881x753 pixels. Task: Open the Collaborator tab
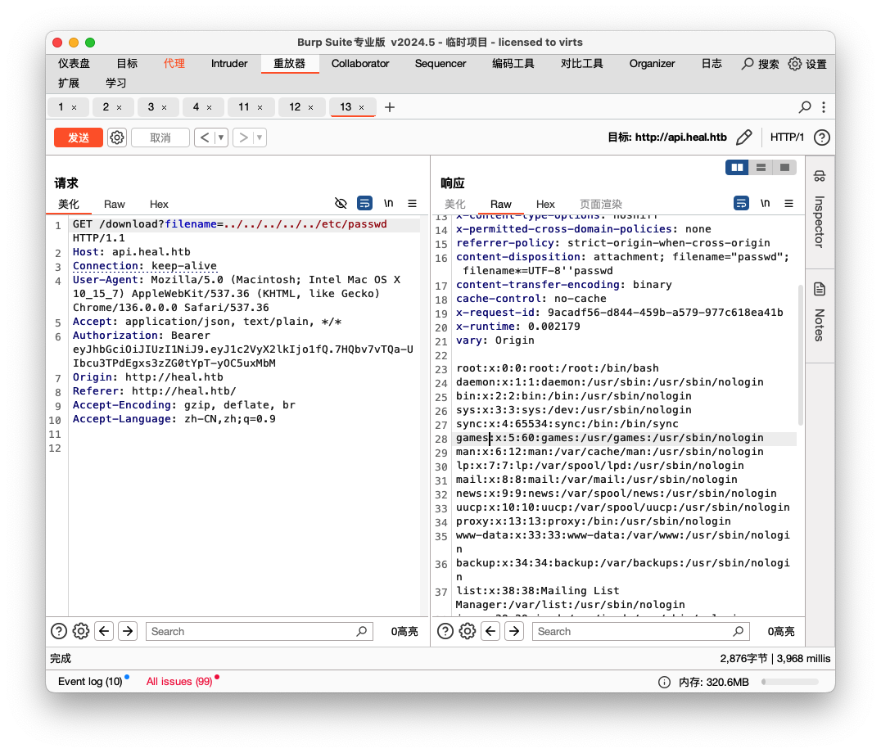360,64
